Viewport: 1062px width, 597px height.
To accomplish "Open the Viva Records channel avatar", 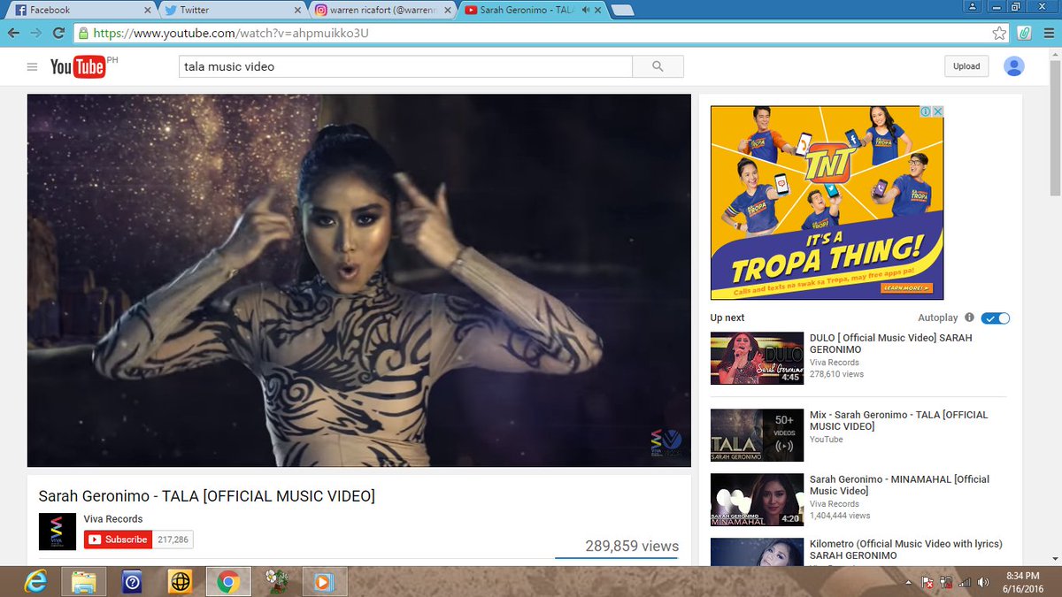I will click(x=58, y=532).
